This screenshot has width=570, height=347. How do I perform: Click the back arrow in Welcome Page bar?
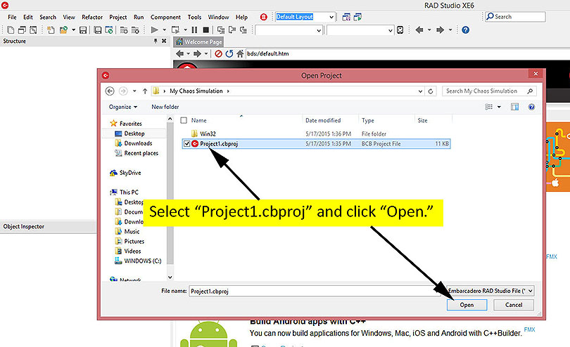(180, 53)
